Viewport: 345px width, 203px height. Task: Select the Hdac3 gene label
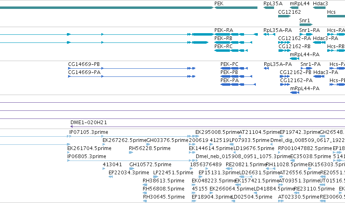click(x=320, y=4)
